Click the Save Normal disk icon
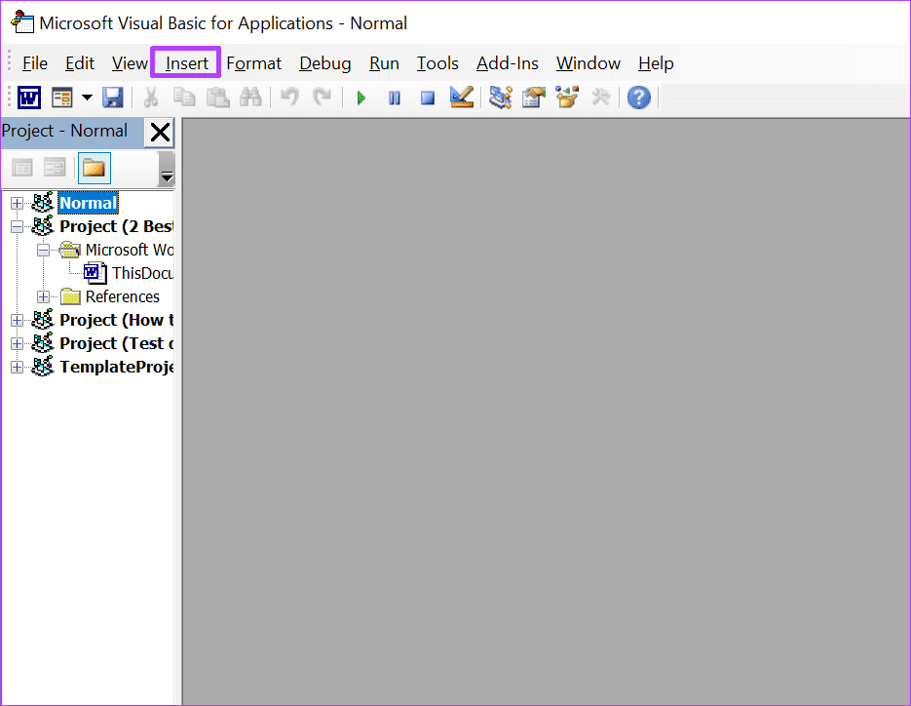 click(113, 98)
